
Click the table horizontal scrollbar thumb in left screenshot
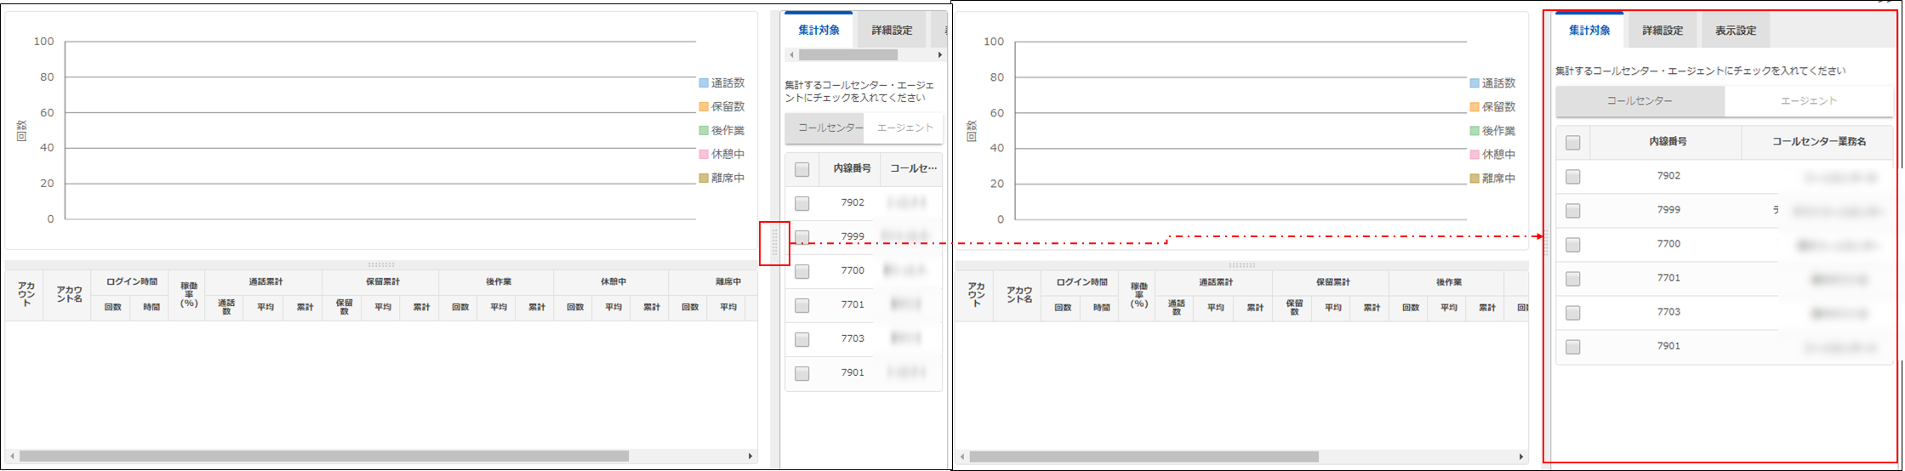(324, 457)
